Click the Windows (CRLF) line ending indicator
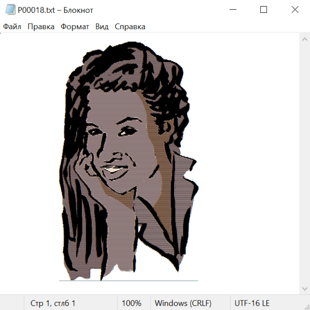This screenshot has width=310, height=310. (183, 303)
